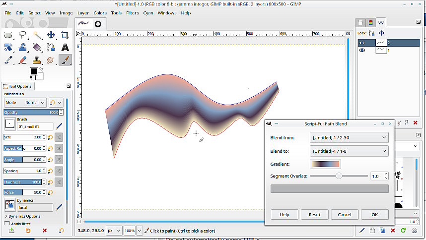Viewport: 426px width, 240px height.
Task: Reset Force to default
Action: click(50, 192)
